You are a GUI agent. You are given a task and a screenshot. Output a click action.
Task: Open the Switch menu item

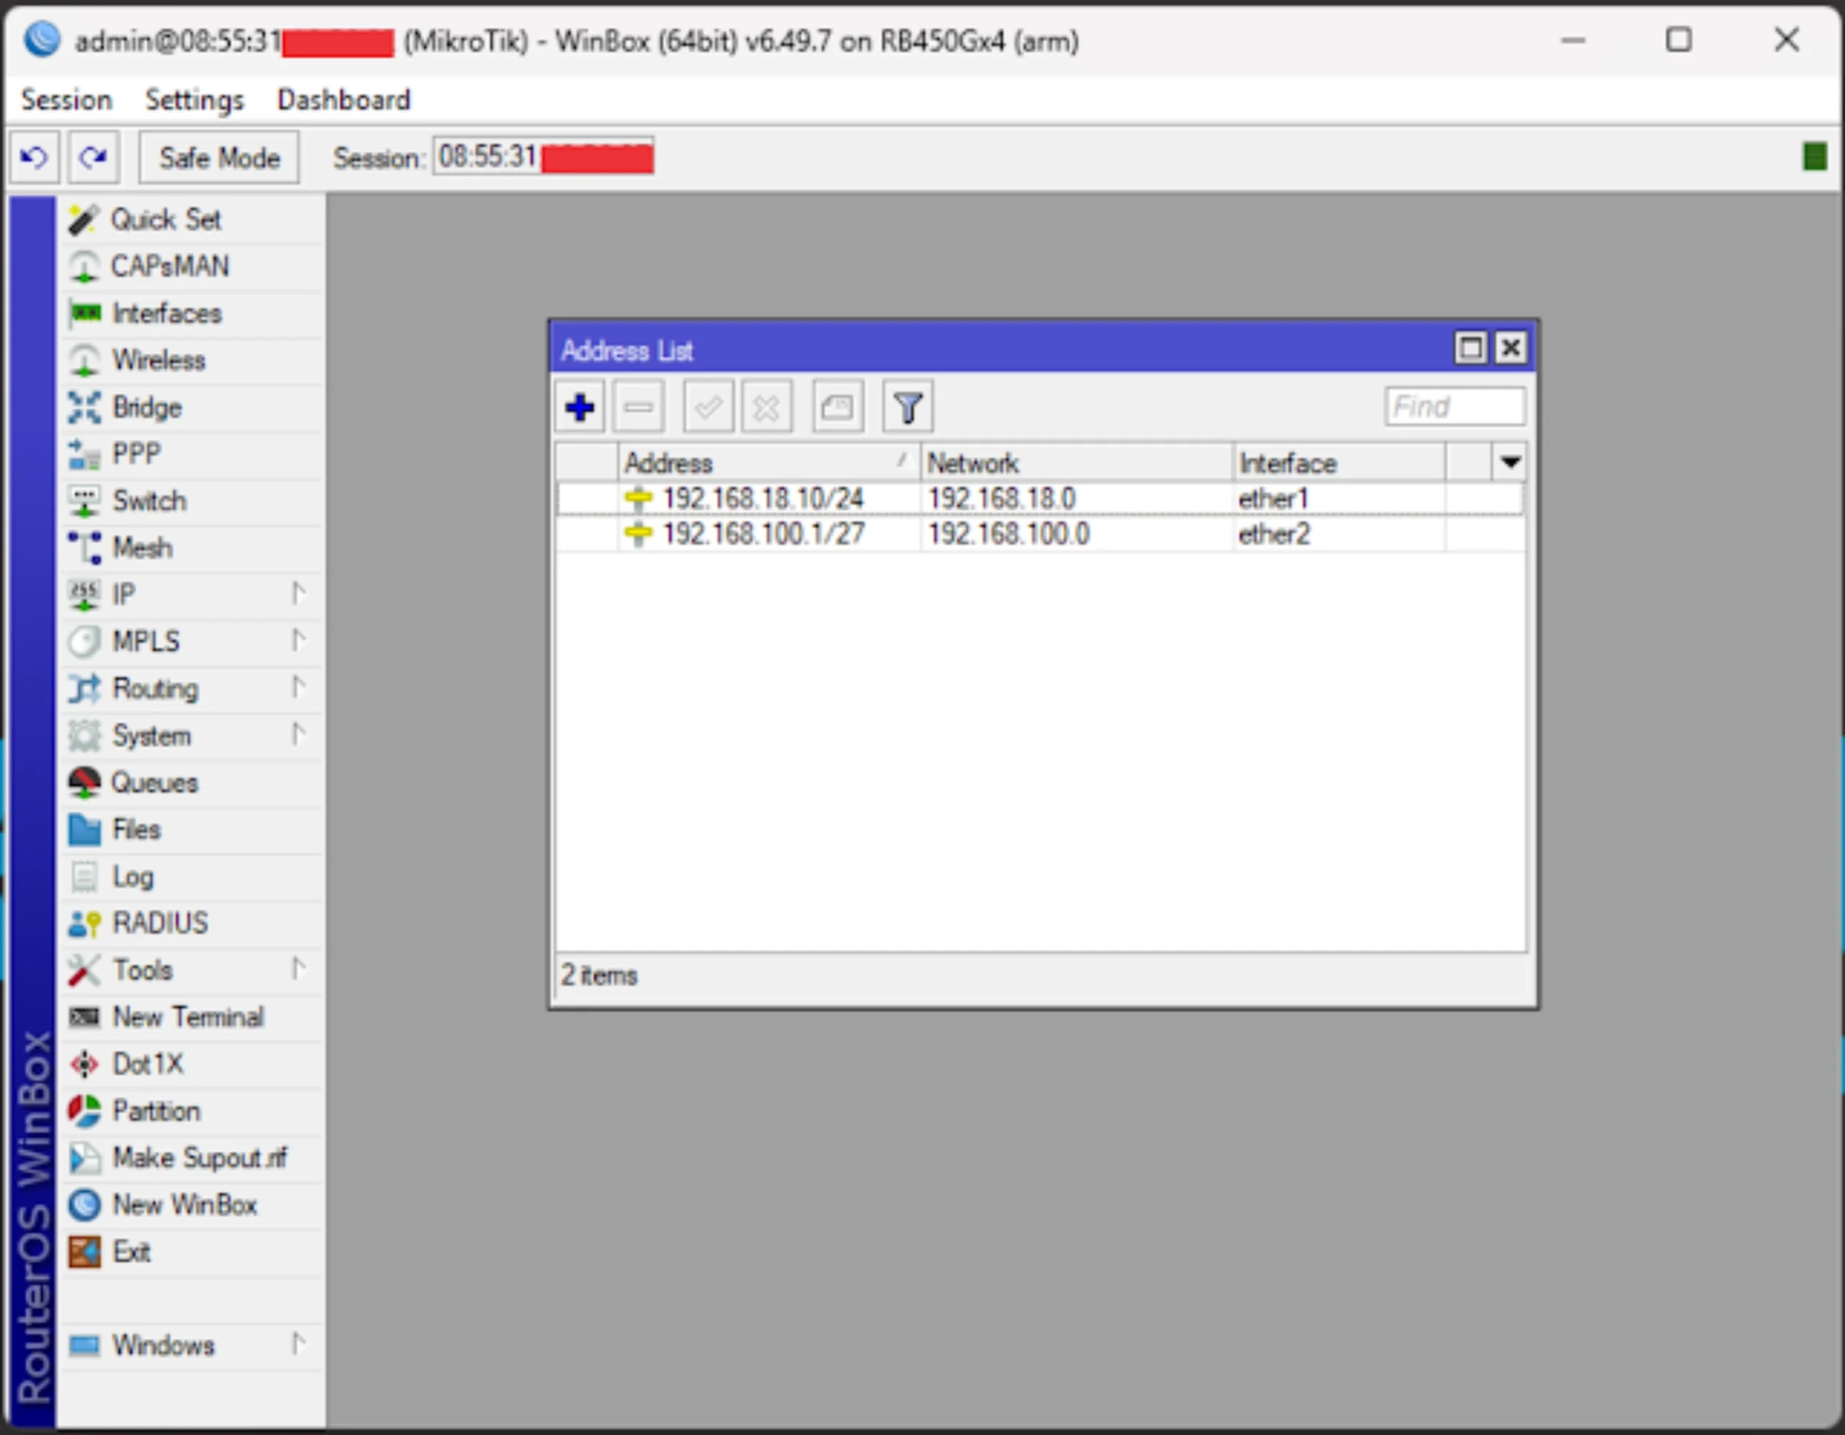tap(192, 501)
